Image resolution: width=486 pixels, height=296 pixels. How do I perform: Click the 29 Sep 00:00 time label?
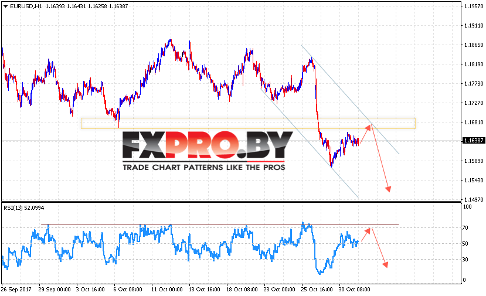coord(55,290)
